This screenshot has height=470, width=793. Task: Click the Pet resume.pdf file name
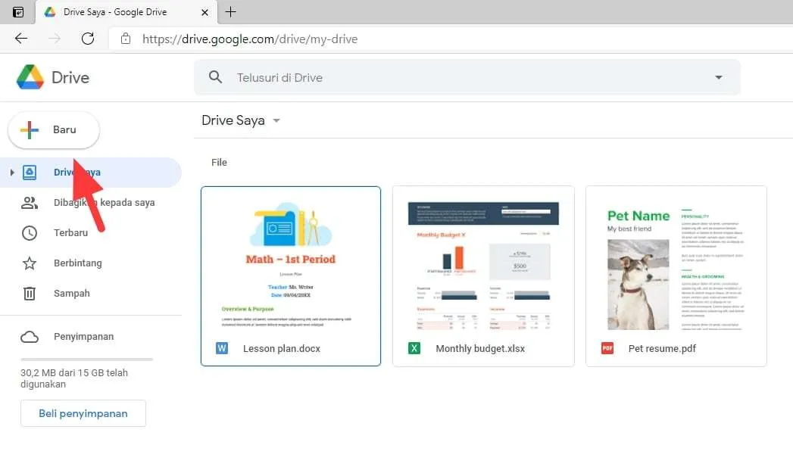click(662, 349)
